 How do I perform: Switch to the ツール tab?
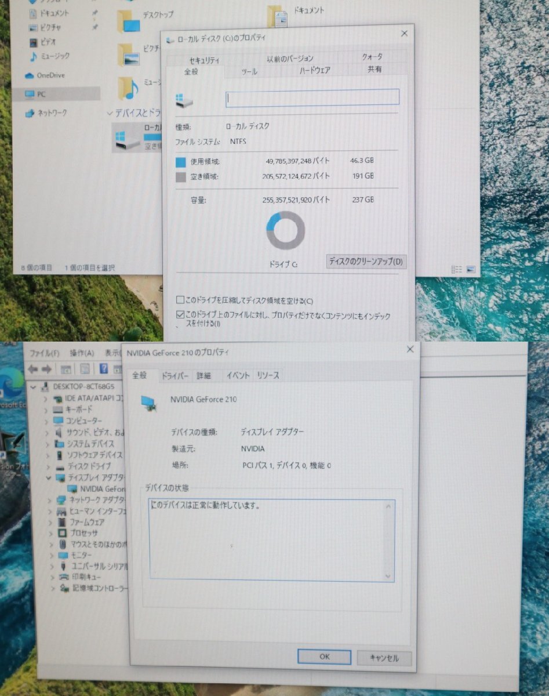click(249, 71)
